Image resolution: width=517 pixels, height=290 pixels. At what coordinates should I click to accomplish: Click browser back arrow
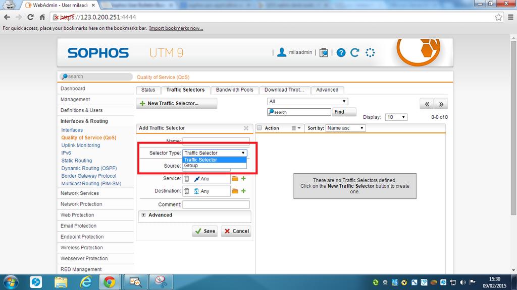click(7, 17)
